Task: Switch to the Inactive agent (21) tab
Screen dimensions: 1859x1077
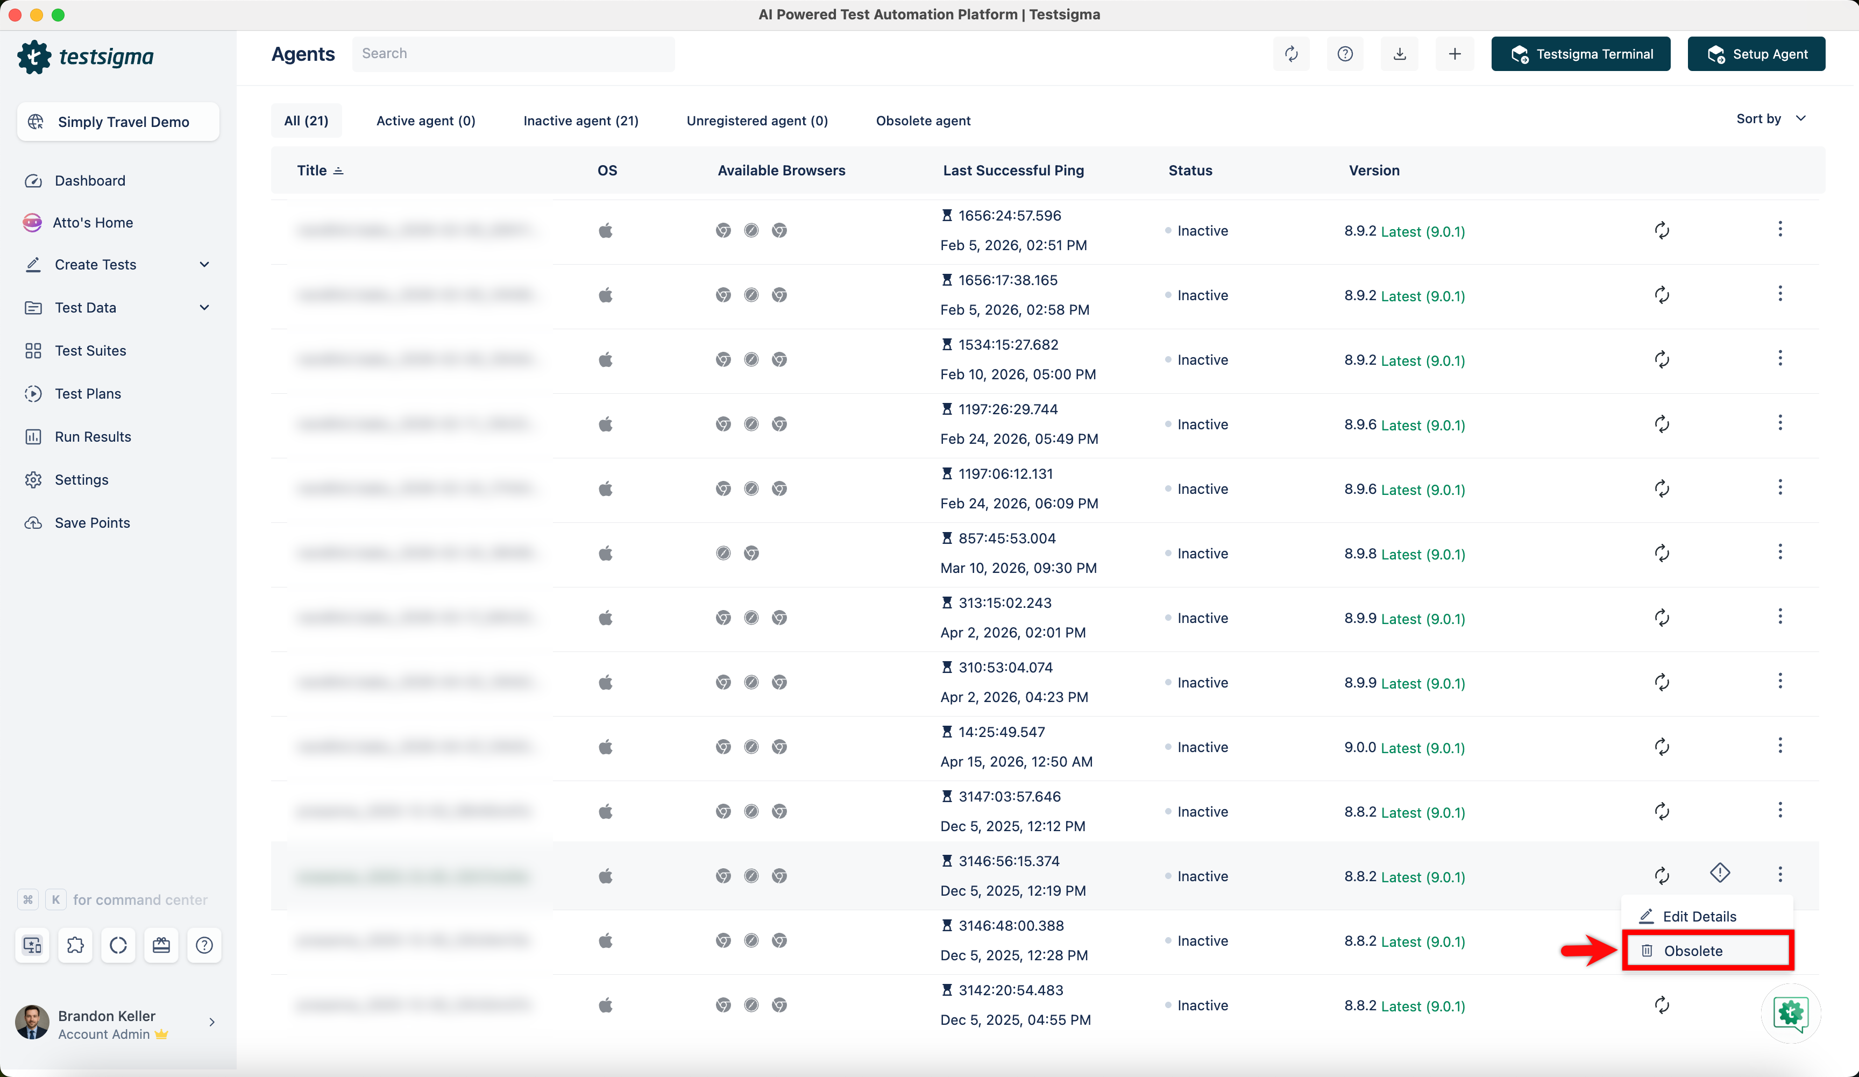Action: (x=580, y=121)
